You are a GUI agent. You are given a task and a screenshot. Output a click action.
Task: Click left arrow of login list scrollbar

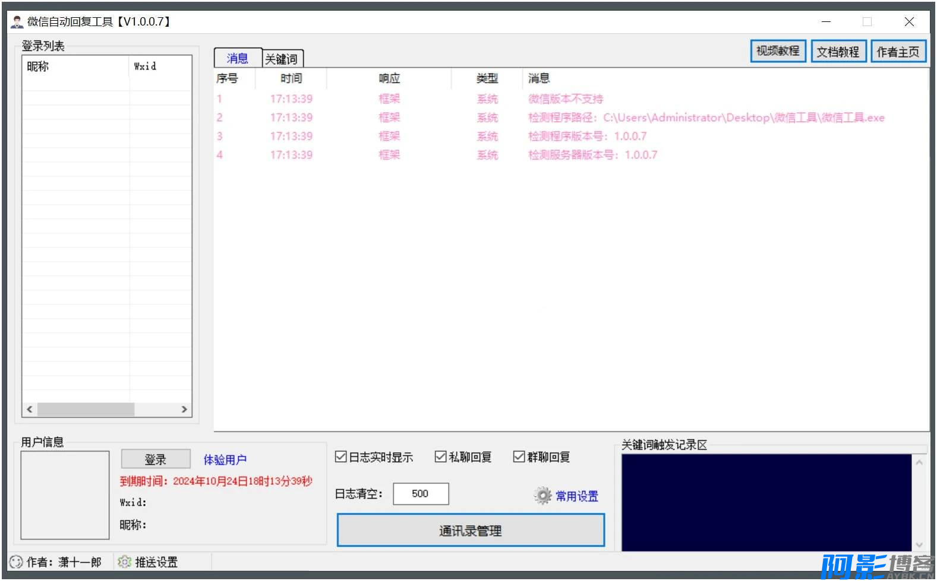coord(30,409)
